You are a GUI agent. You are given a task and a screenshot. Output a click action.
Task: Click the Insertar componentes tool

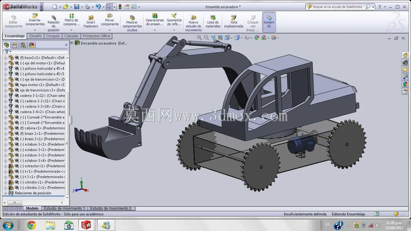point(35,22)
